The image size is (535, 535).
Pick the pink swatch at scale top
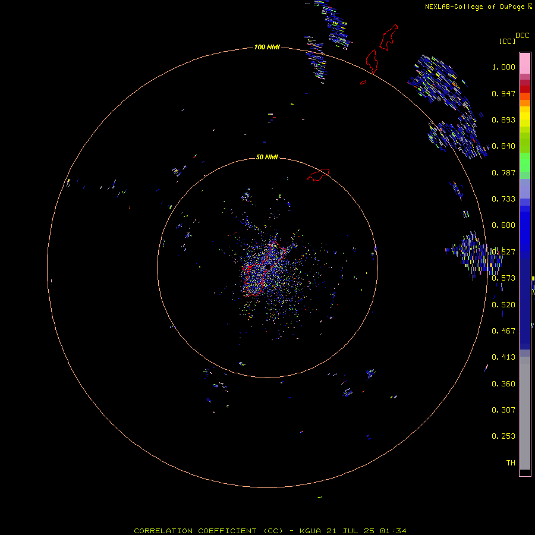[525, 64]
